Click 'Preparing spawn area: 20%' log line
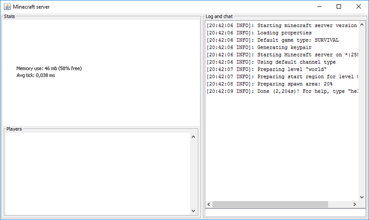The image size is (369, 220). point(270,84)
